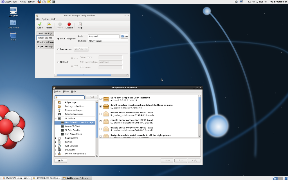Image resolution: width=288 pixels, height=180 pixels.
Task: Select the Network radio button
Action: point(58,62)
